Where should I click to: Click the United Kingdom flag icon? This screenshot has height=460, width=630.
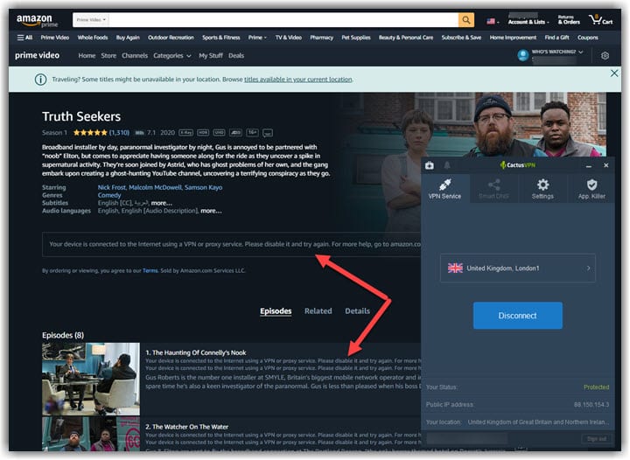tap(455, 268)
